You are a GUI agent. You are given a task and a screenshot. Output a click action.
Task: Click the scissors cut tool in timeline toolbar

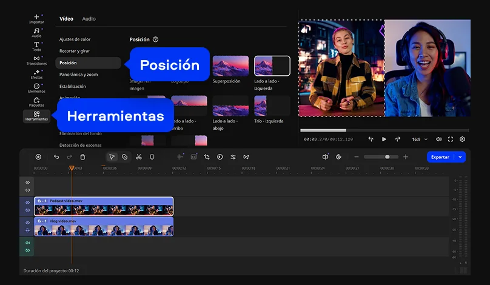pyautogui.click(x=138, y=157)
